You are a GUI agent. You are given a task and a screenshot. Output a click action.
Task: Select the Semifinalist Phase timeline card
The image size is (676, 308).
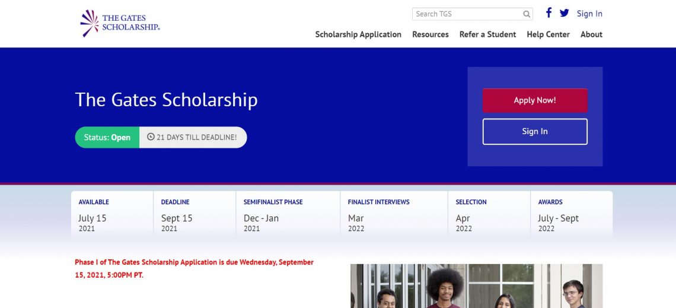(288, 215)
